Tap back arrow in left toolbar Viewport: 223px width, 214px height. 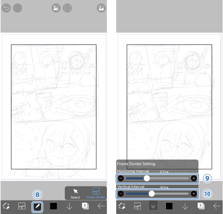coord(101,206)
